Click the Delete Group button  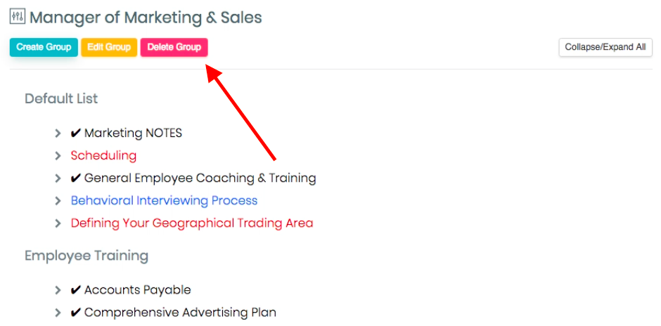(174, 47)
